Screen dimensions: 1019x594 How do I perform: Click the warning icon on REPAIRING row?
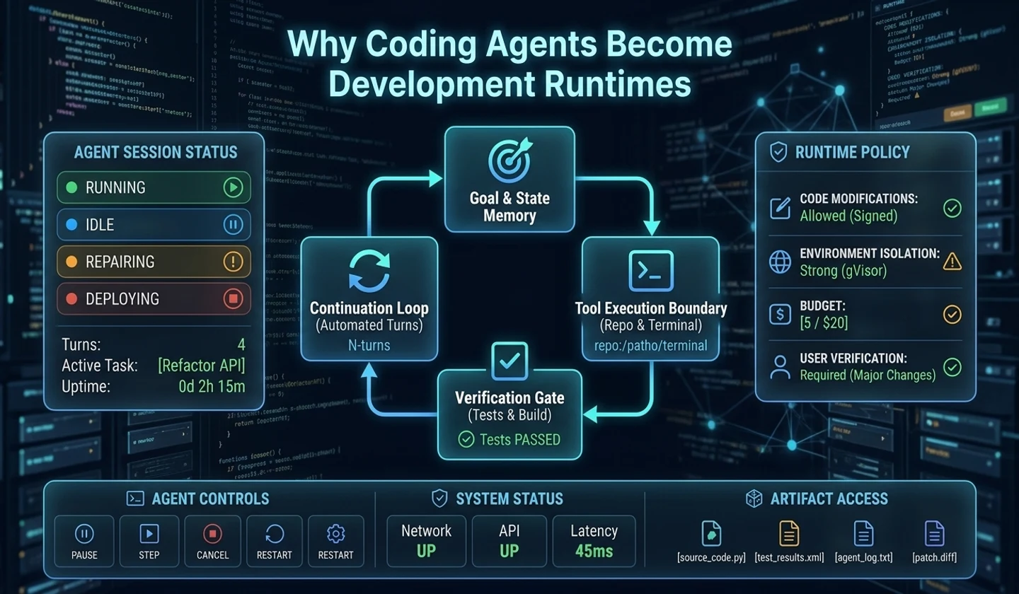[233, 262]
